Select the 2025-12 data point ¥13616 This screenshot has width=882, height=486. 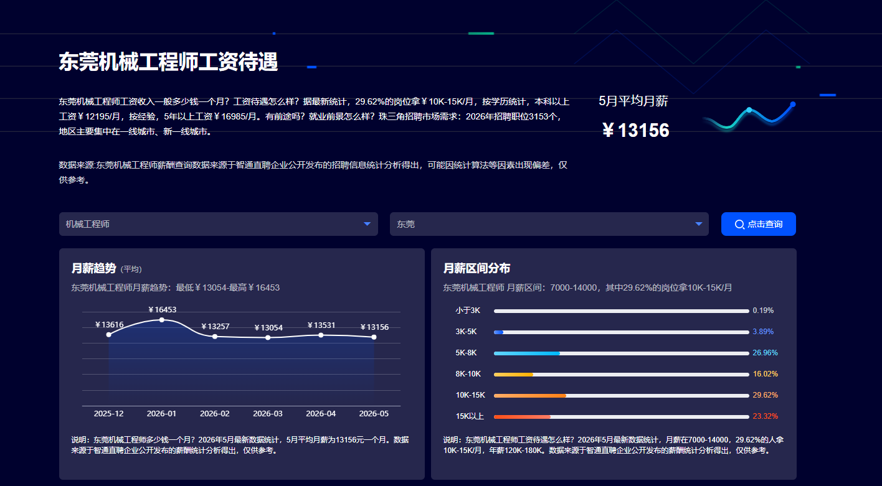click(109, 335)
